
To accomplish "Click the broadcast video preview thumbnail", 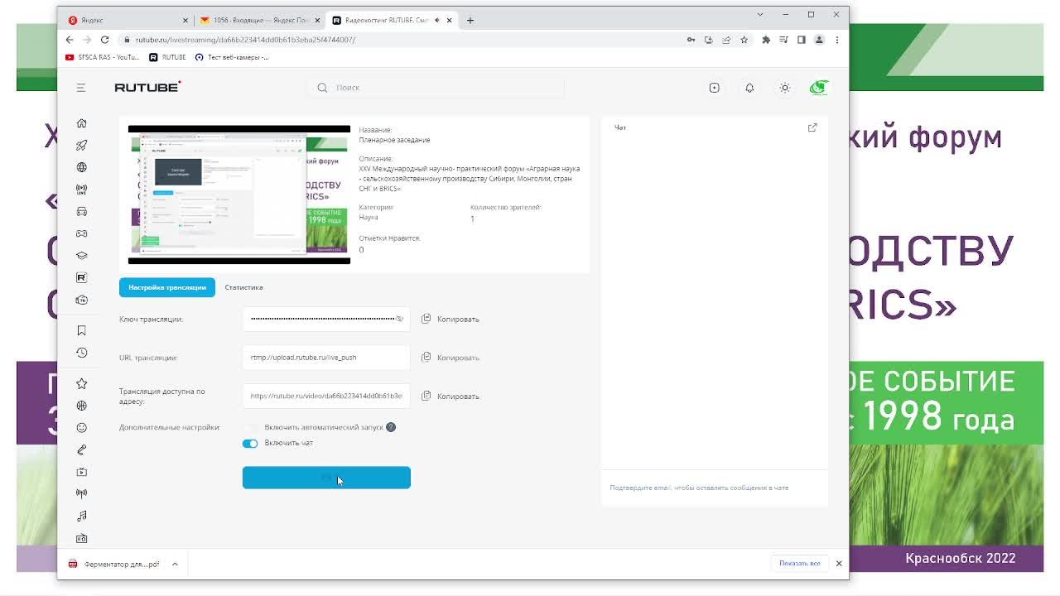I will click(239, 195).
